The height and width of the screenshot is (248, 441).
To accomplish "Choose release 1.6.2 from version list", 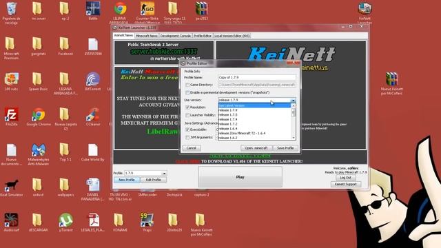I will click(254, 138).
